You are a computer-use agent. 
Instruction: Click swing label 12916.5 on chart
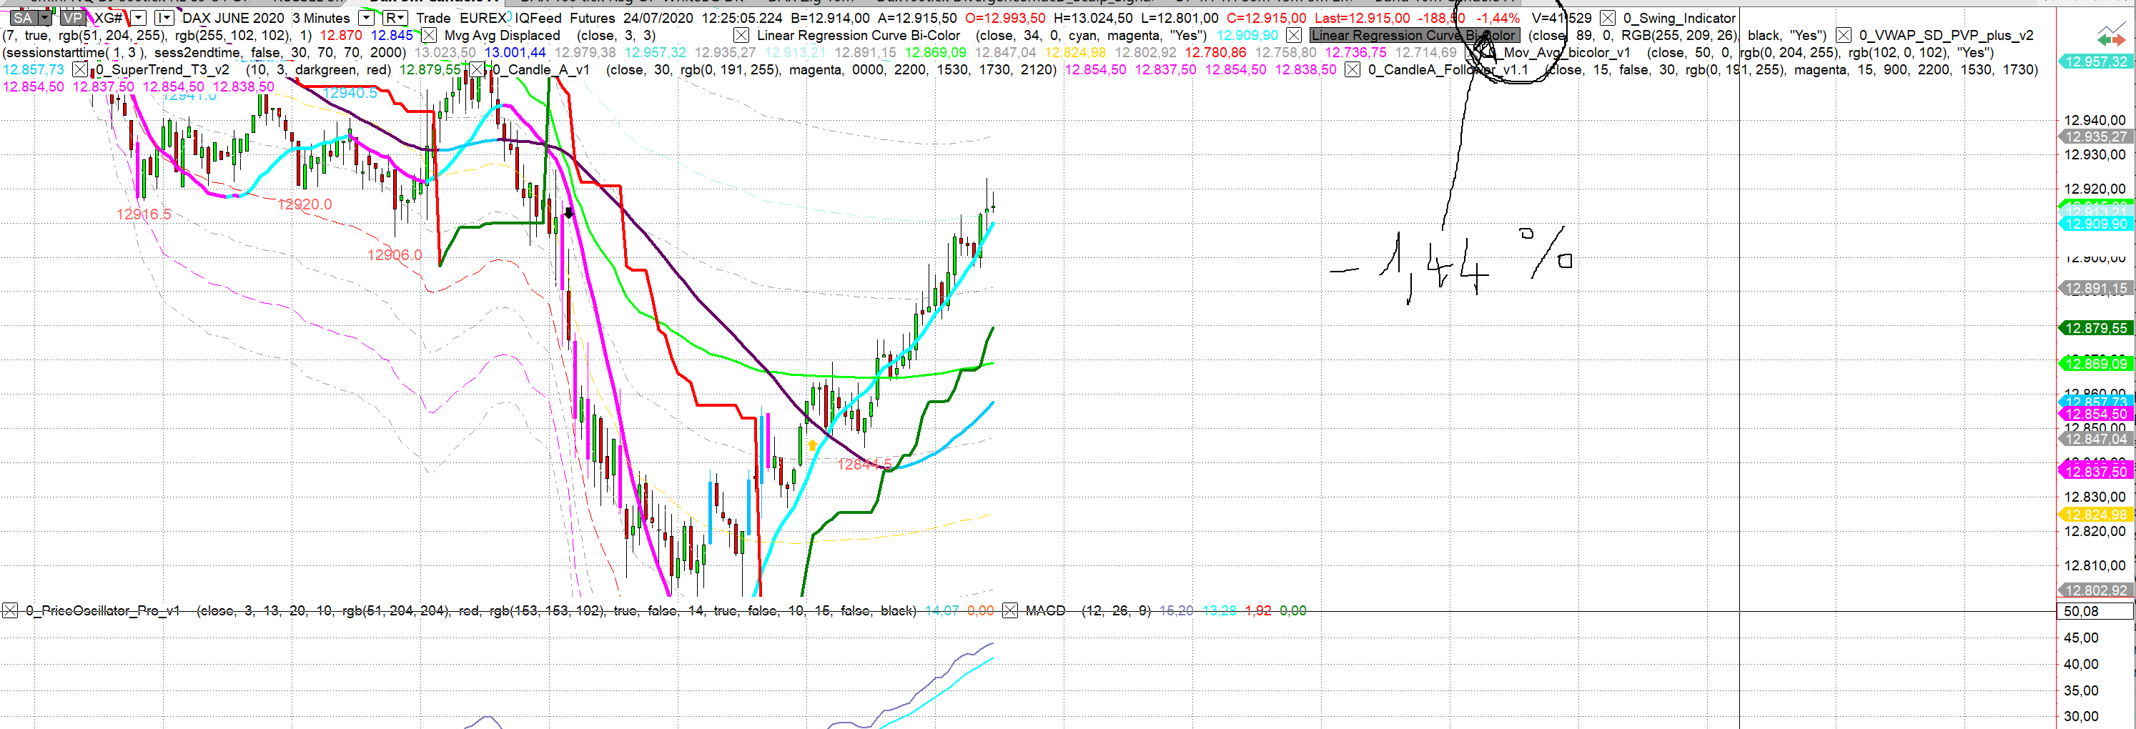pos(144,214)
